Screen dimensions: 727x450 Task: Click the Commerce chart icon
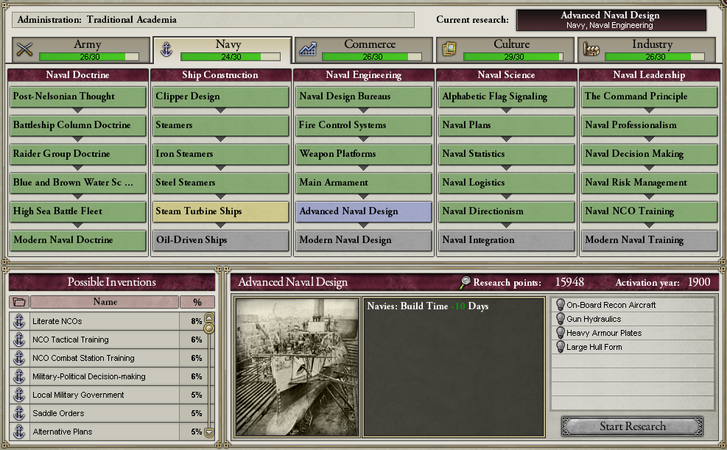pyautogui.click(x=308, y=49)
